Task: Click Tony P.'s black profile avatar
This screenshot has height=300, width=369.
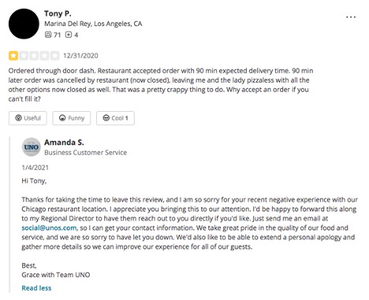Action: [24, 24]
